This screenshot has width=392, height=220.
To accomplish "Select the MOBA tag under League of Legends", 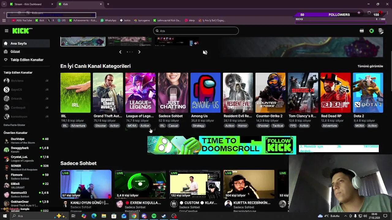I will pyautogui.click(x=132, y=126).
